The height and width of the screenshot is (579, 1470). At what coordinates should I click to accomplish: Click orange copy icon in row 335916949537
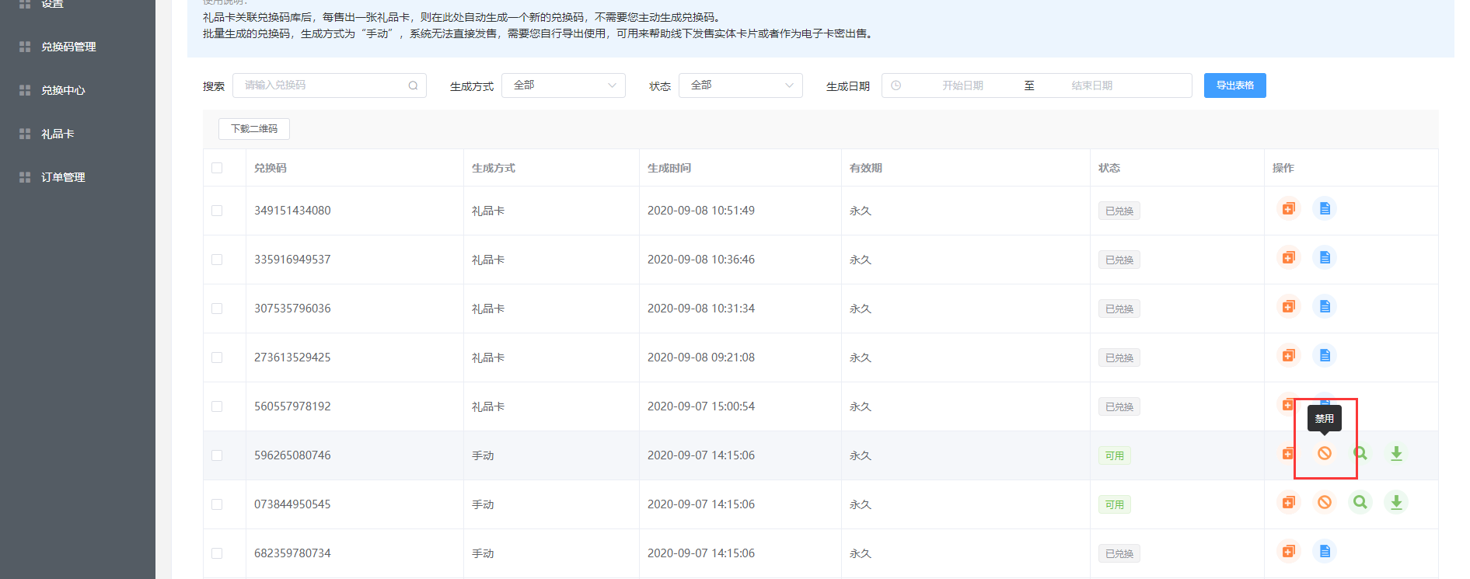1288,257
